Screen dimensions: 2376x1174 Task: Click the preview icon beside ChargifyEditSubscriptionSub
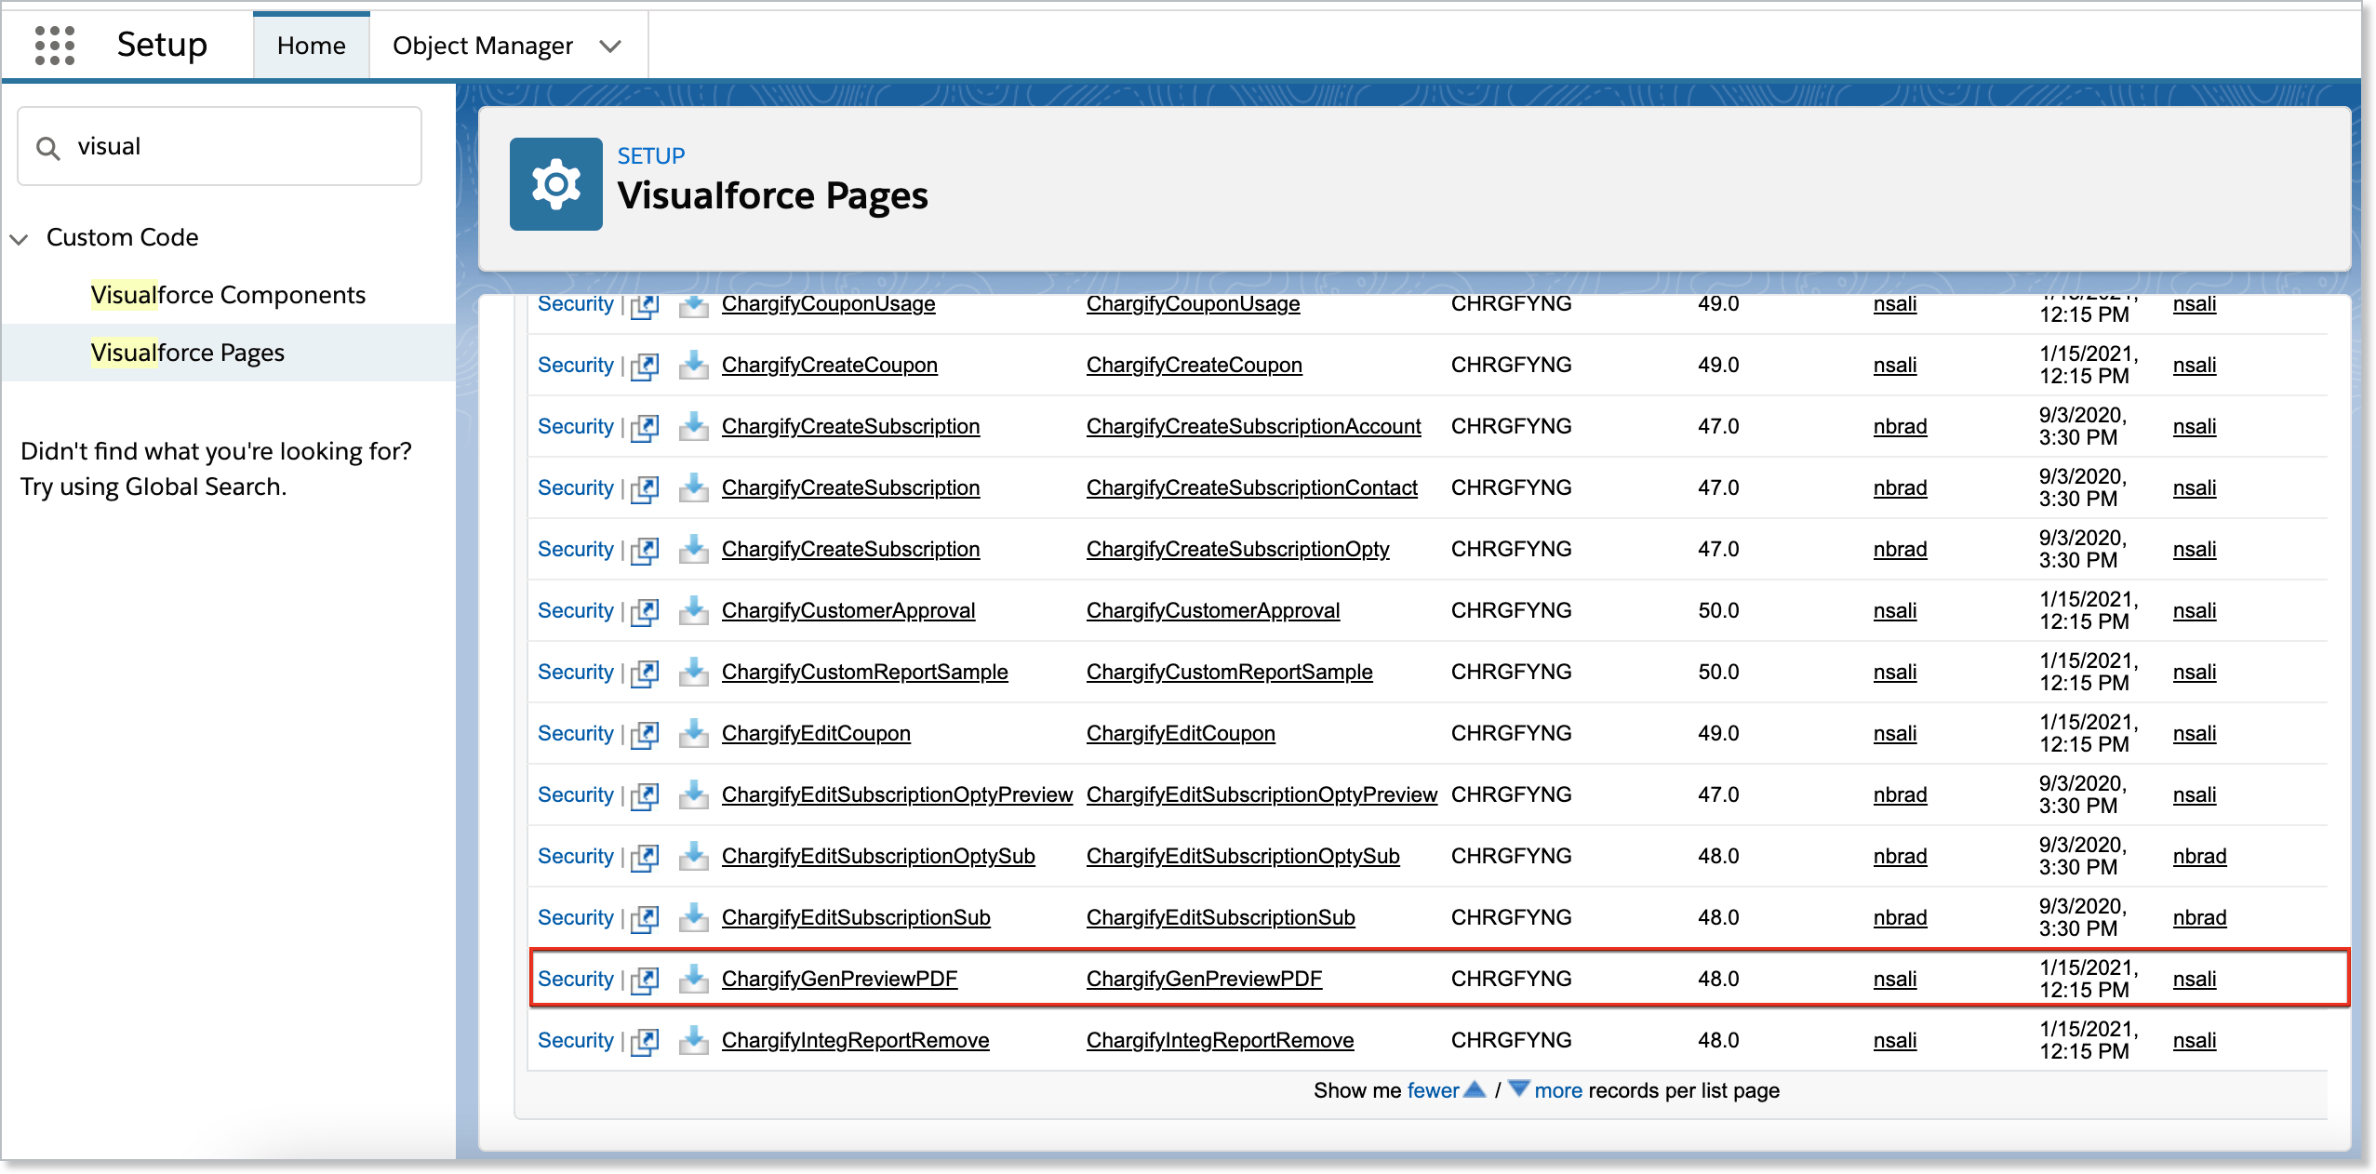point(646,917)
